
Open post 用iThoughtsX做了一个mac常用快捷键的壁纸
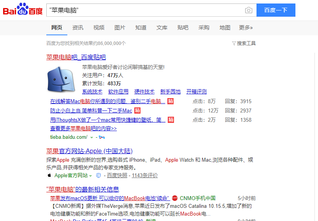[x=108, y=120]
